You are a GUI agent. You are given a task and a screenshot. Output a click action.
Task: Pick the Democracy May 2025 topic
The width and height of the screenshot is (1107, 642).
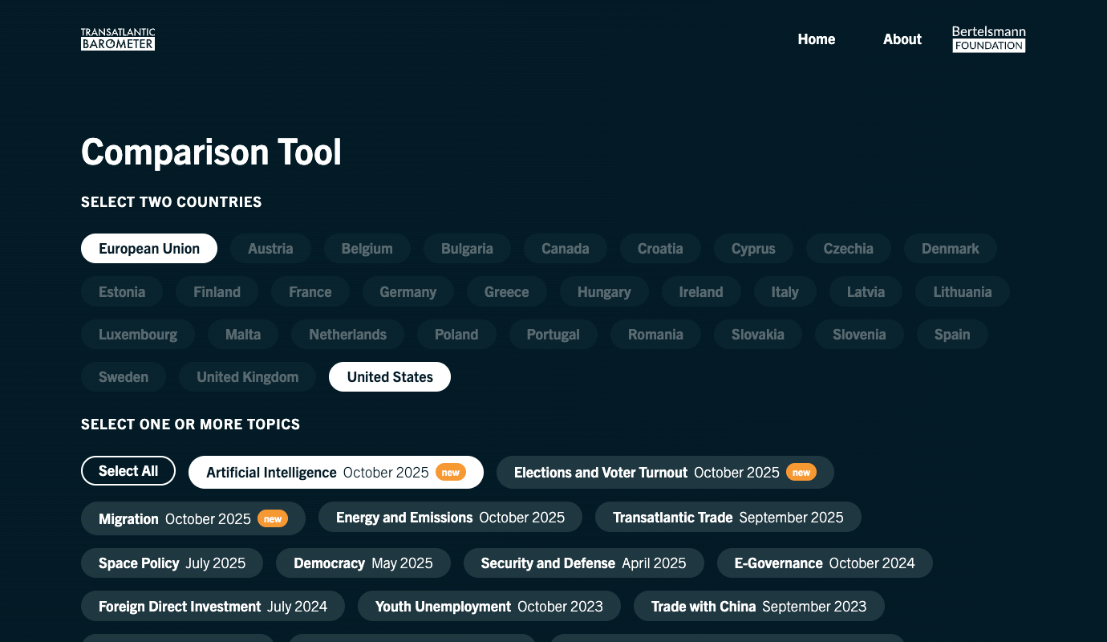(363, 563)
